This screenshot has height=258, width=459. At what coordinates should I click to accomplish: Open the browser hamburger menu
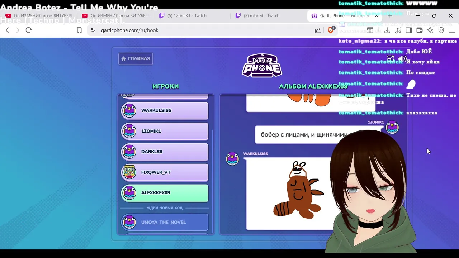tap(452, 30)
